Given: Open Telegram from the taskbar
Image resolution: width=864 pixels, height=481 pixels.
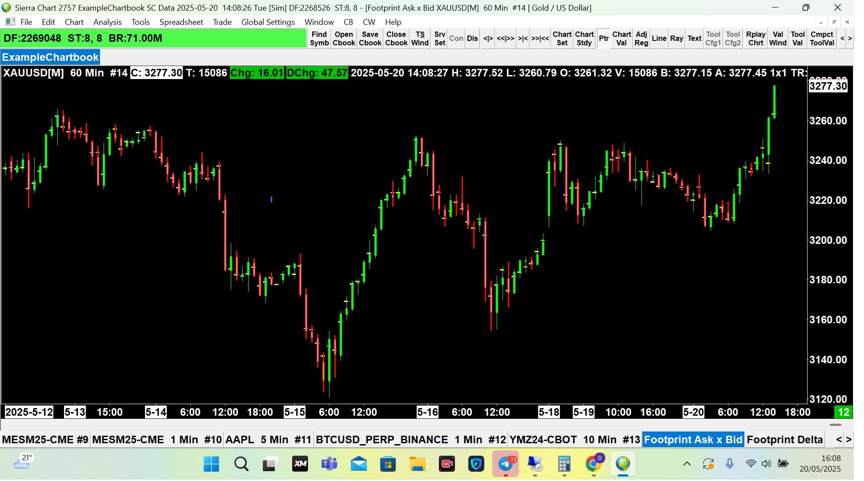Looking at the screenshot, I should coord(506,464).
